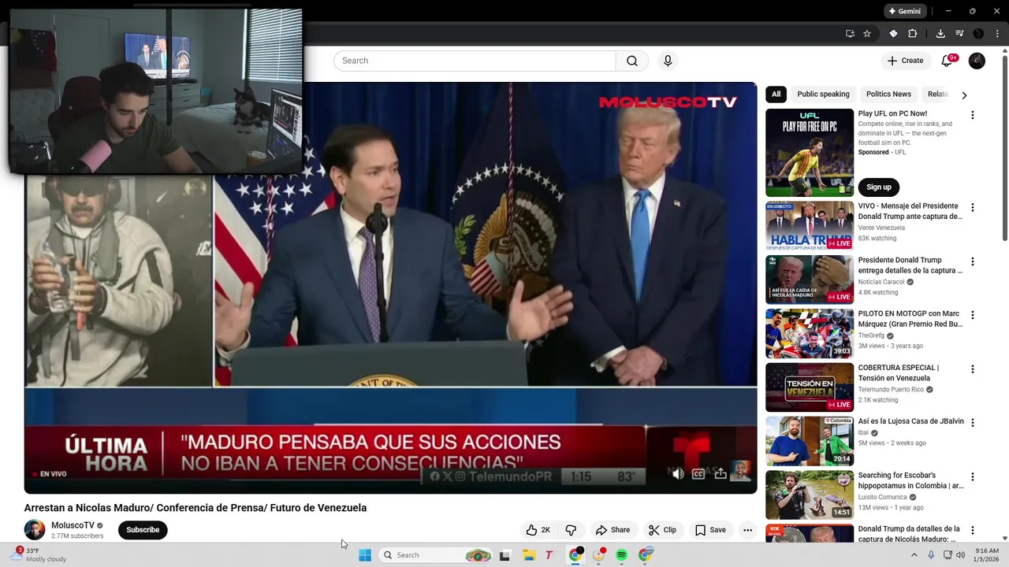Select the Politics News chip
1009x567 pixels.
888,94
